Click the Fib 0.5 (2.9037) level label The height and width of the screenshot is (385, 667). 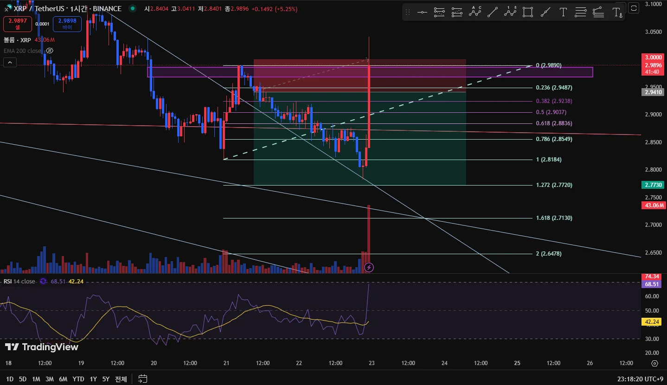[551, 112]
